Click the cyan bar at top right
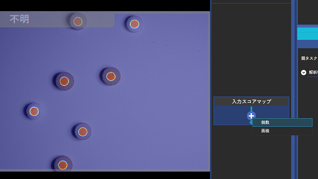Viewport: 318px width, 179px height. (x=307, y=34)
